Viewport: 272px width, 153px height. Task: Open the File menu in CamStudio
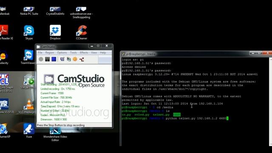40,53
